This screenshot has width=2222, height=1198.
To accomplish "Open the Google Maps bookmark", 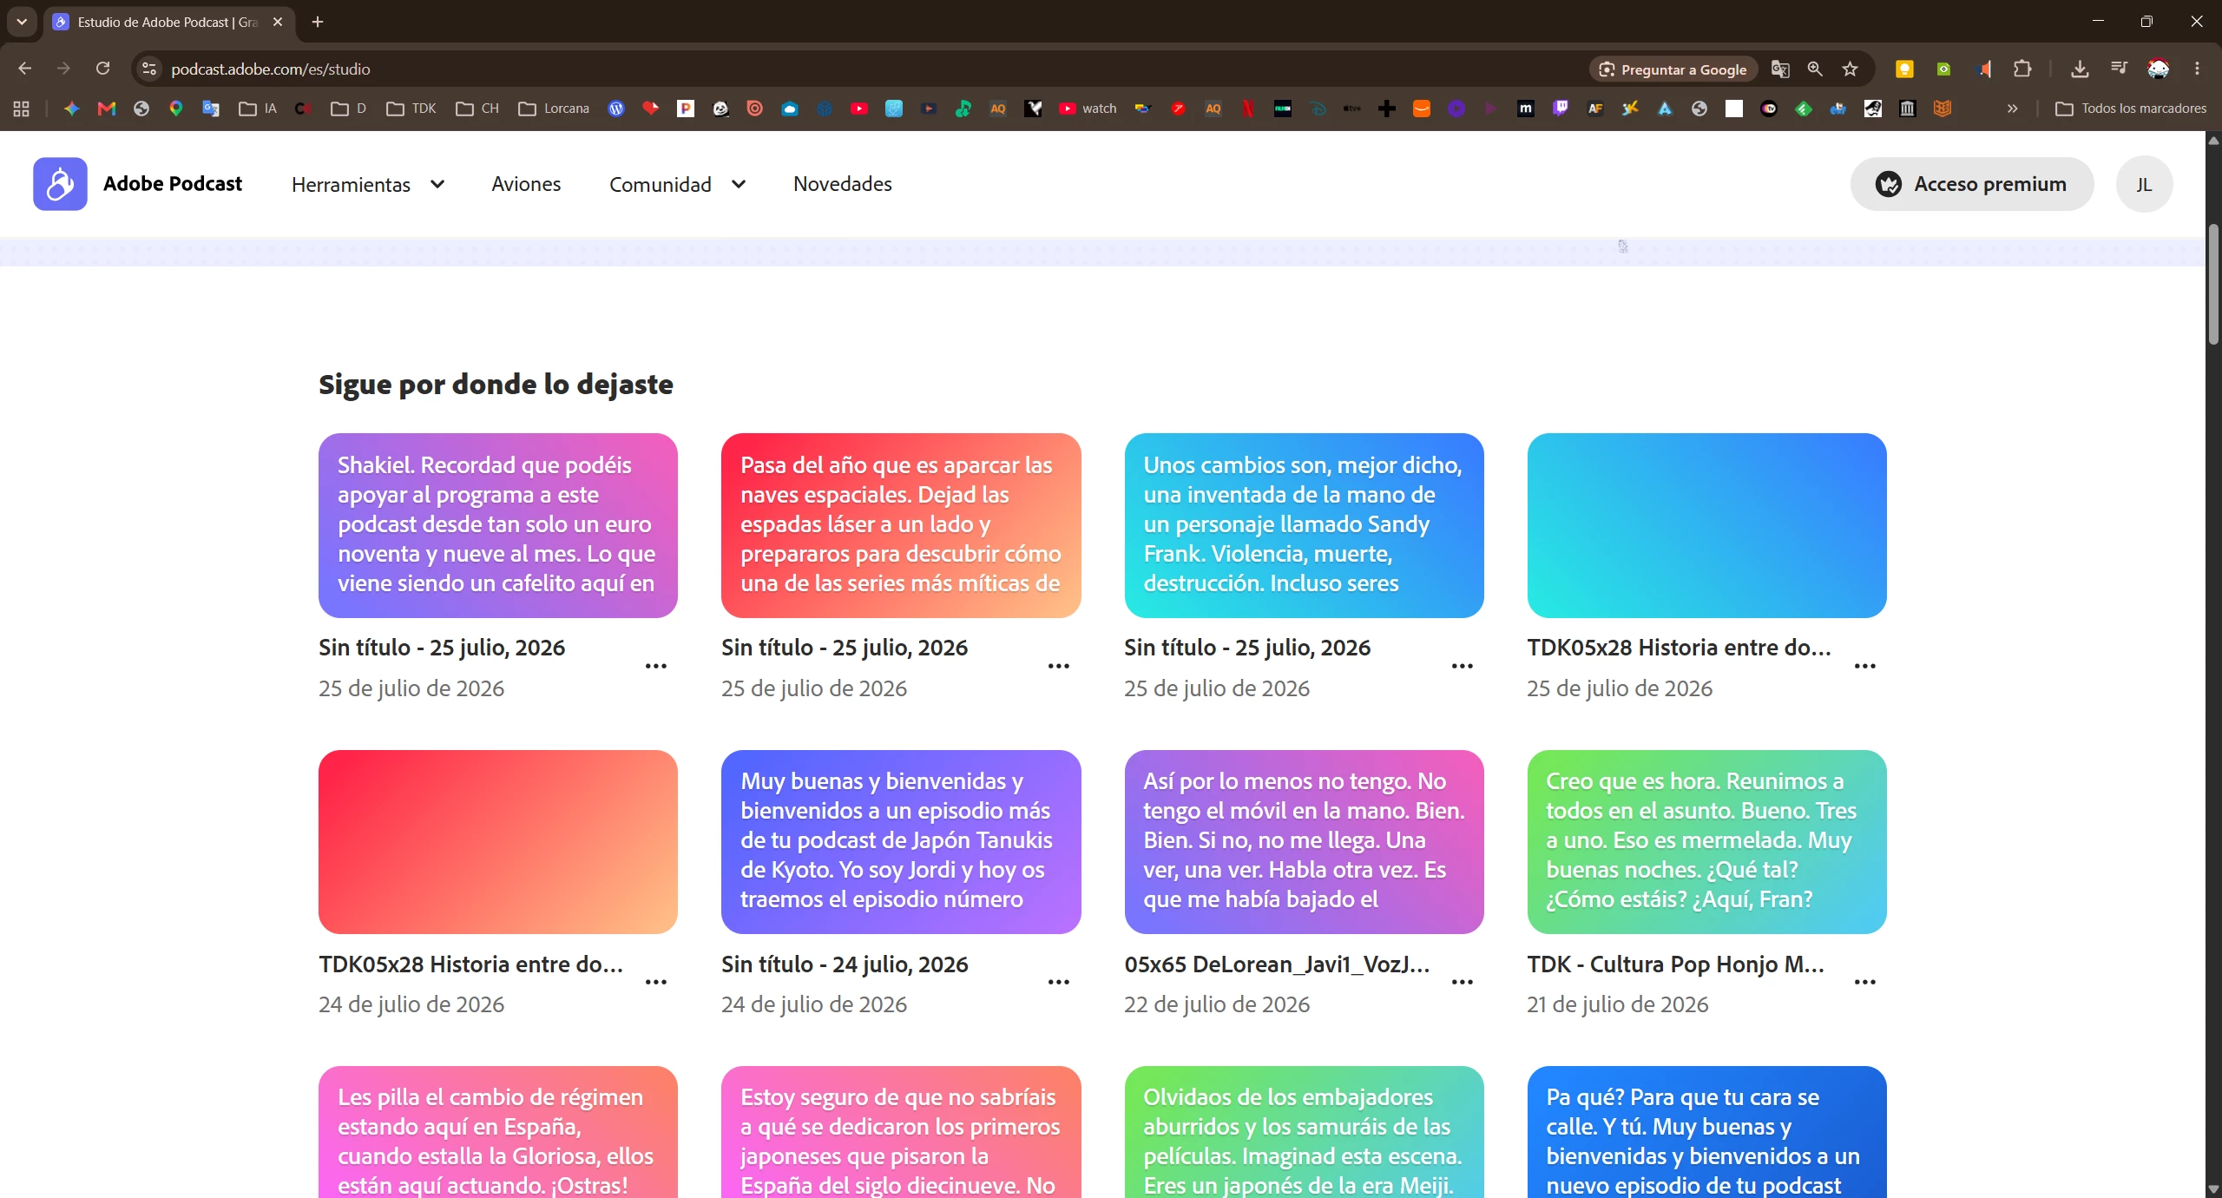I will tap(176, 109).
